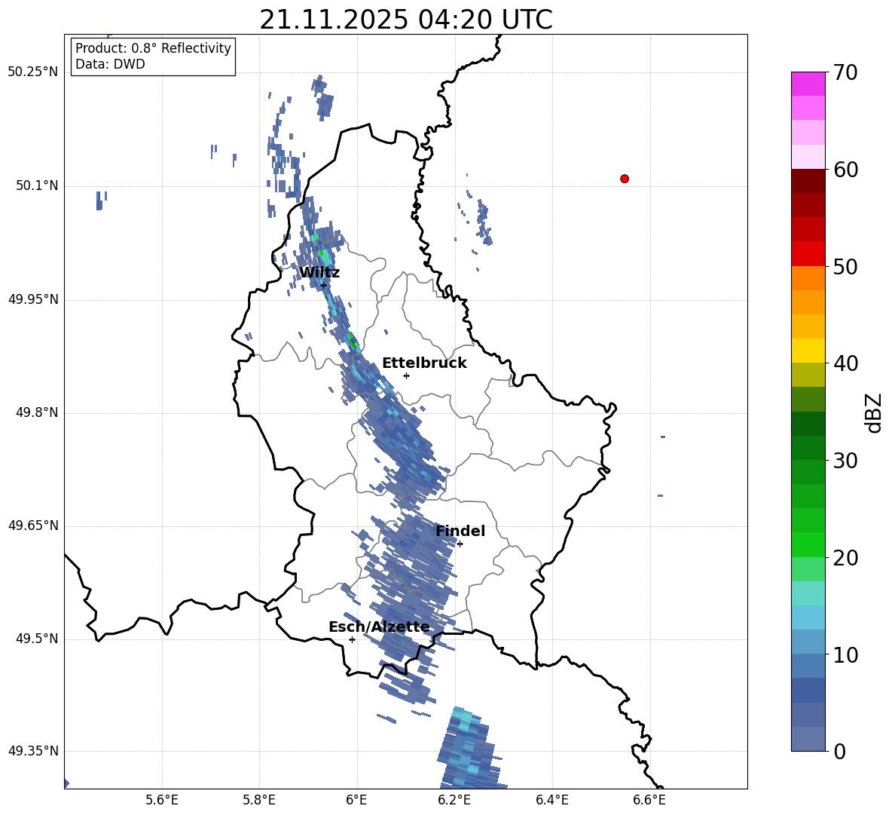Click the colorbar tick label 30

point(845,461)
